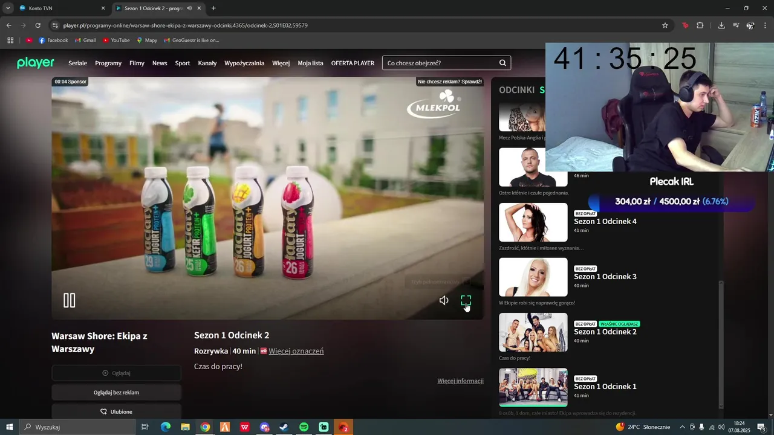Click the search magnifier icon in Player

coord(502,63)
